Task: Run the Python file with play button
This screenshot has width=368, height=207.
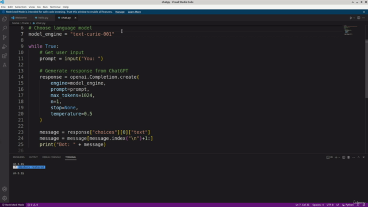Action: [x=351, y=18]
